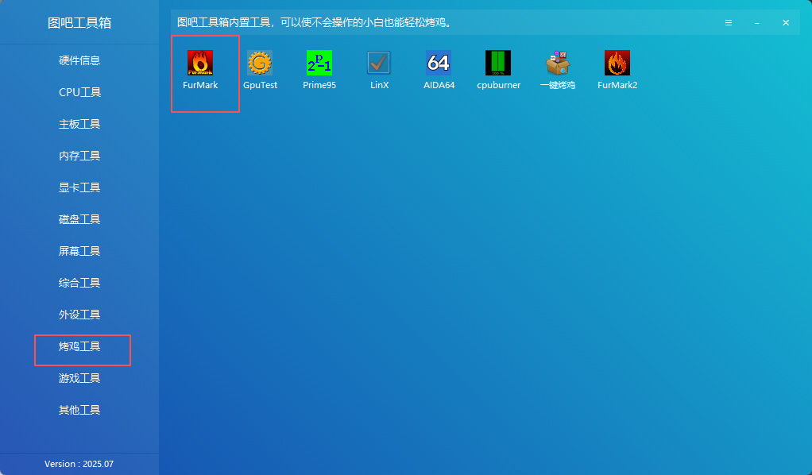The height and width of the screenshot is (475, 812).
Task: Open 主板工具 category
Action: click(79, 124)
